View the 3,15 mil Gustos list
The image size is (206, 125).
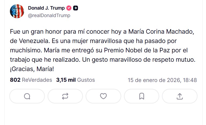(x=75, y=80)
